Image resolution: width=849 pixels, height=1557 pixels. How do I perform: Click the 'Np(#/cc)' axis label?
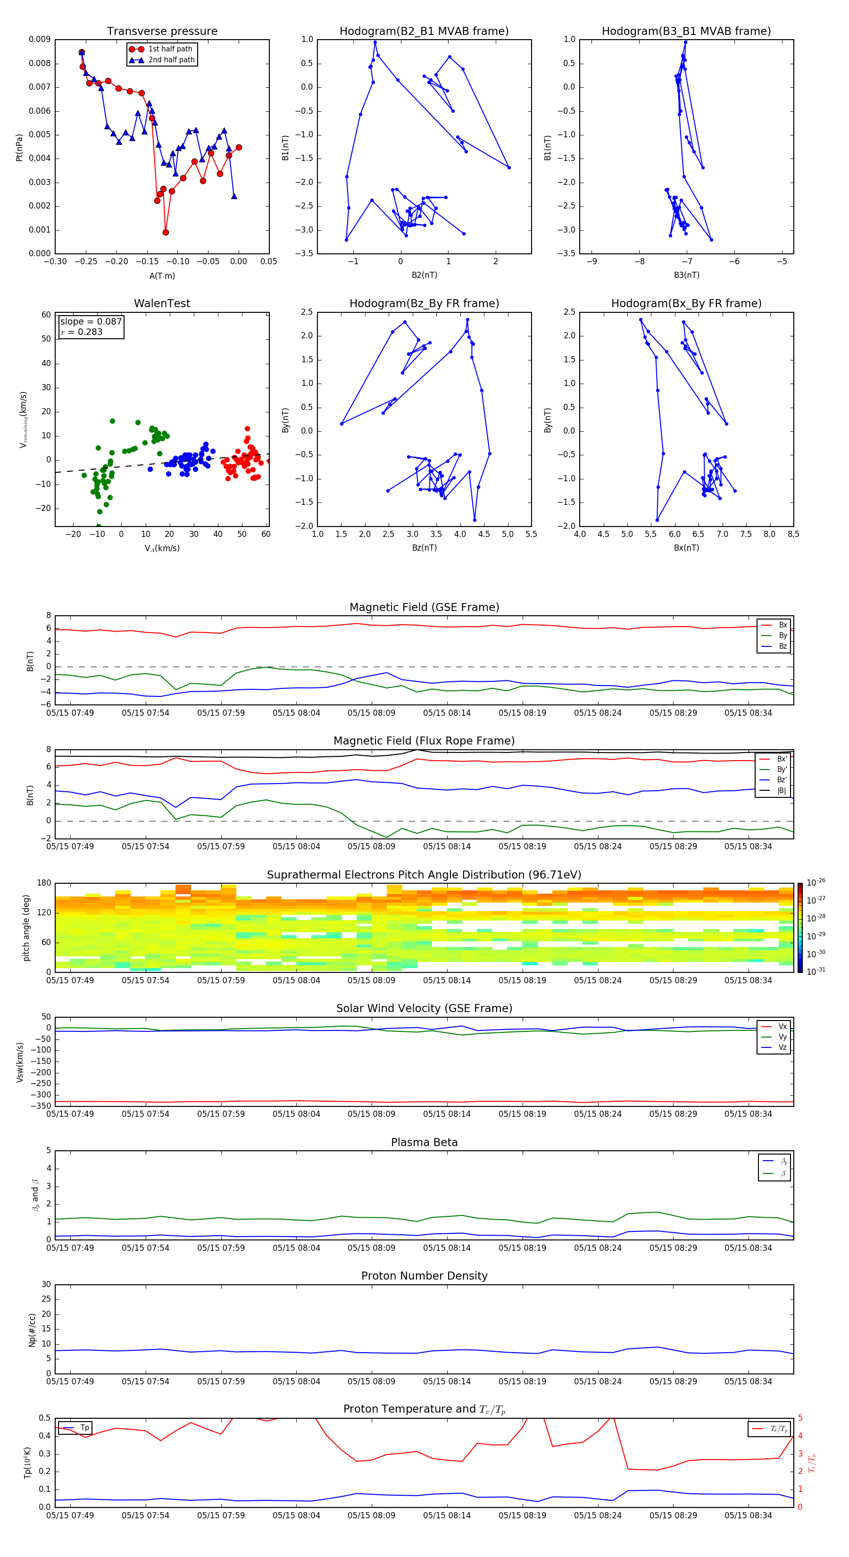[32, 1330]
